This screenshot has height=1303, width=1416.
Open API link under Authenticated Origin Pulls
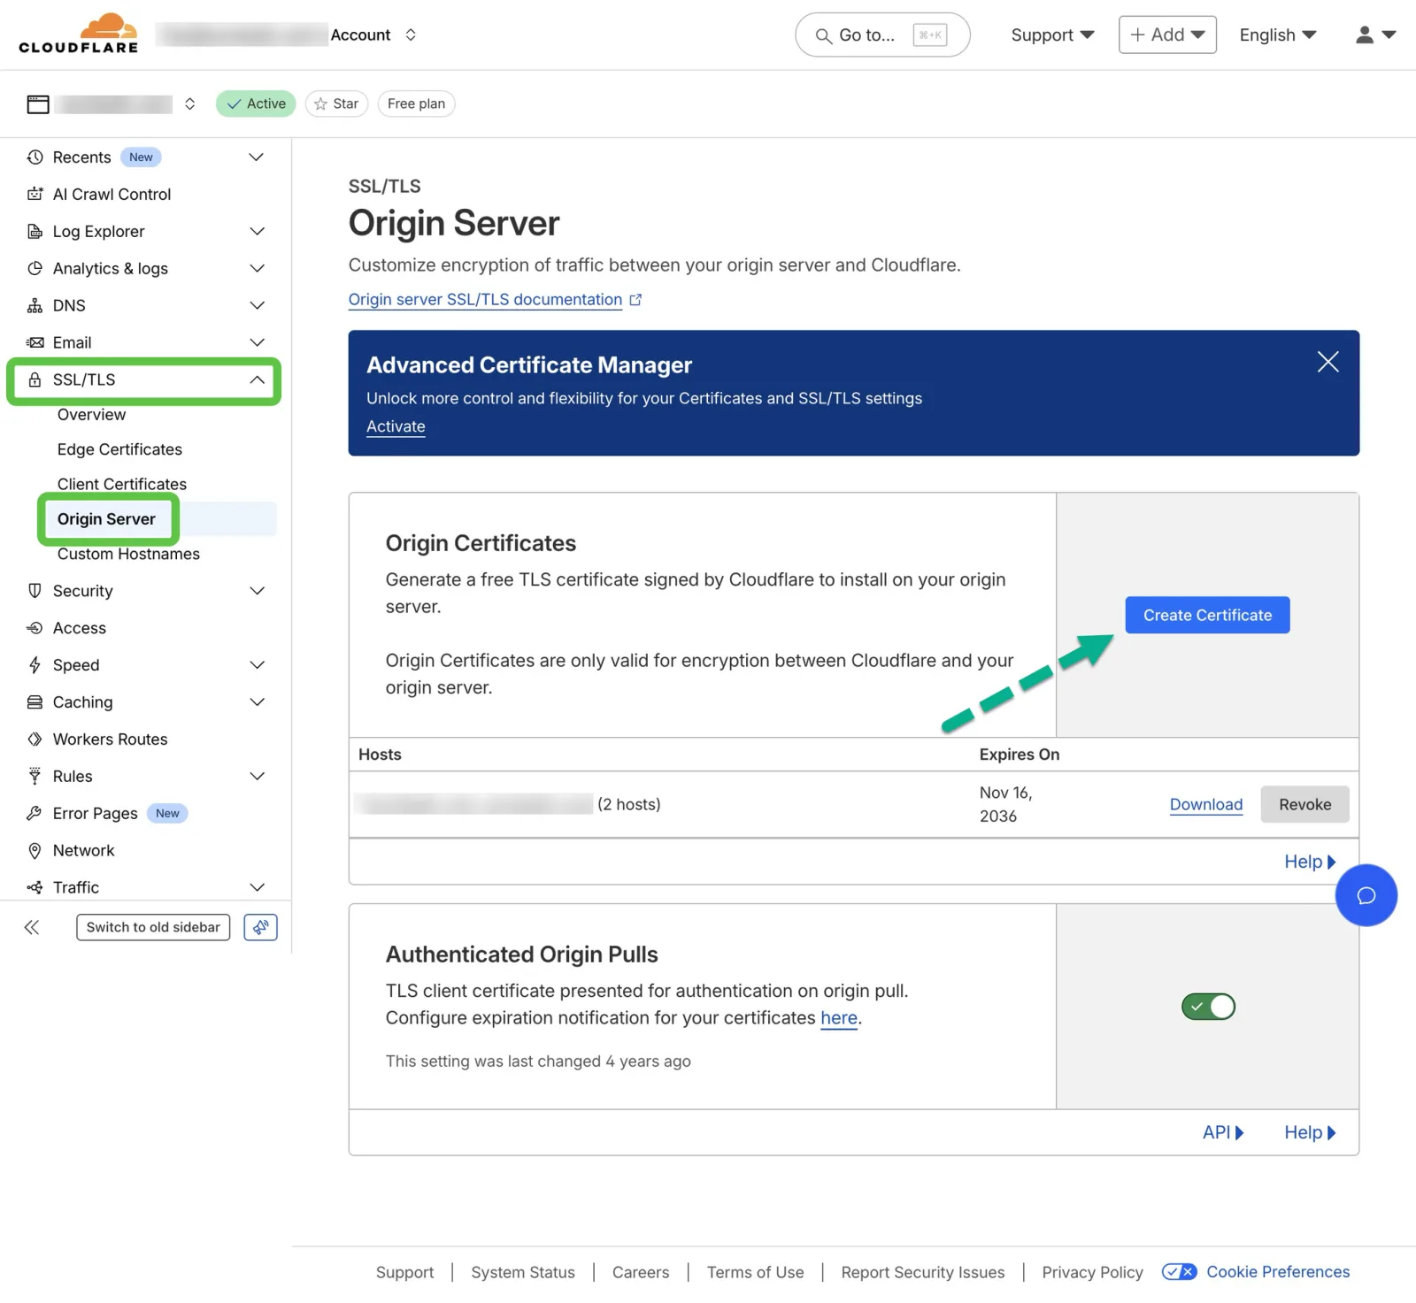click(1223, 1132)
